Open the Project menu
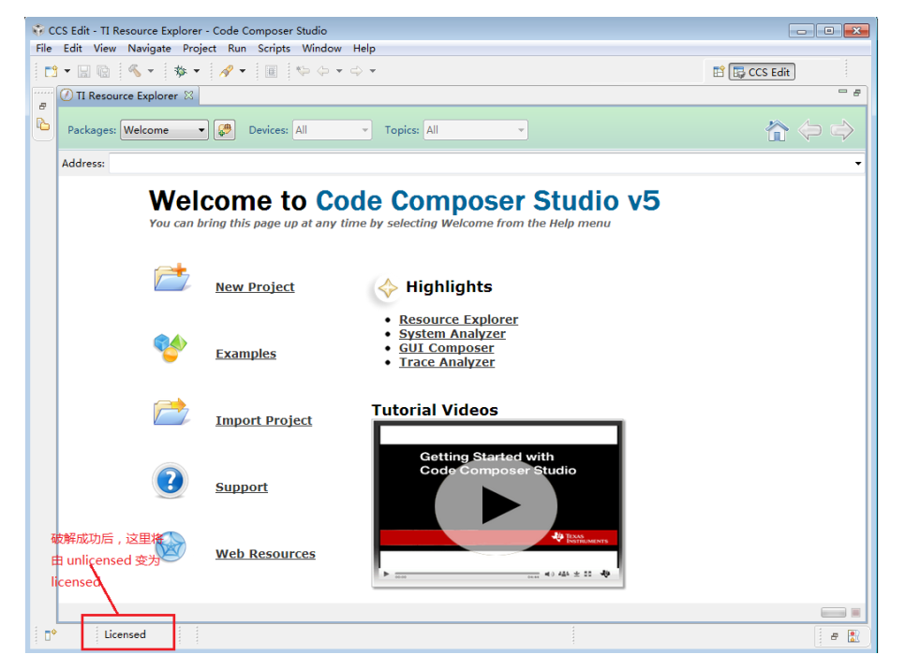This screenshot has width=905, height=669. coord(200,49)
